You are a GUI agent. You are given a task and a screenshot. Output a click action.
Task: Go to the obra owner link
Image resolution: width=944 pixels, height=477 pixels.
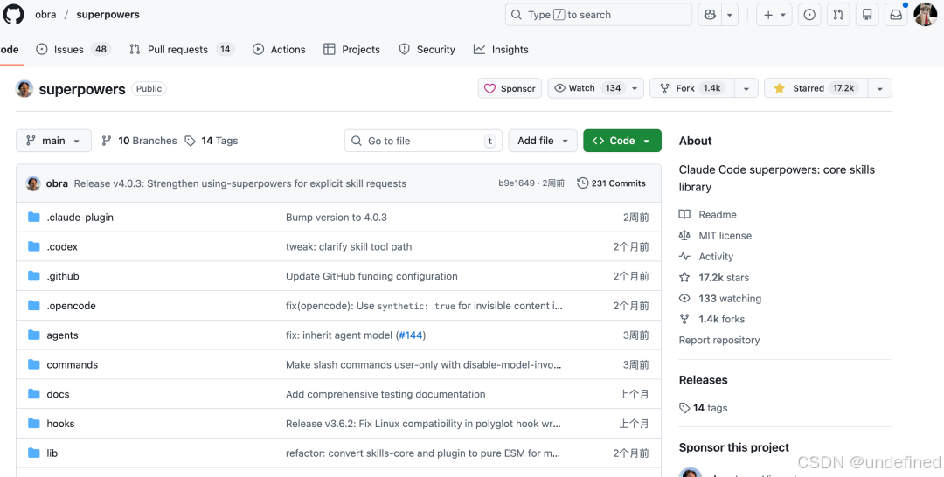coord(45,15)
